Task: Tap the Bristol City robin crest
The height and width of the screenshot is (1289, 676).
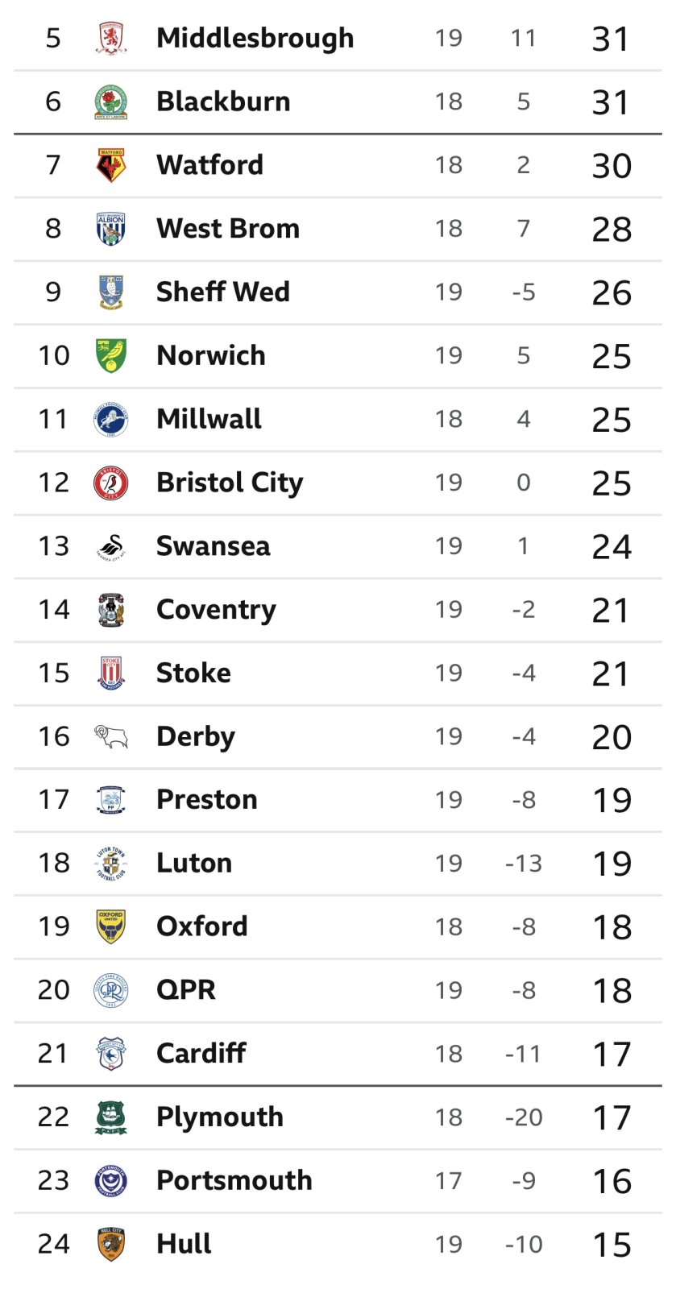Action: coord(111,483)
